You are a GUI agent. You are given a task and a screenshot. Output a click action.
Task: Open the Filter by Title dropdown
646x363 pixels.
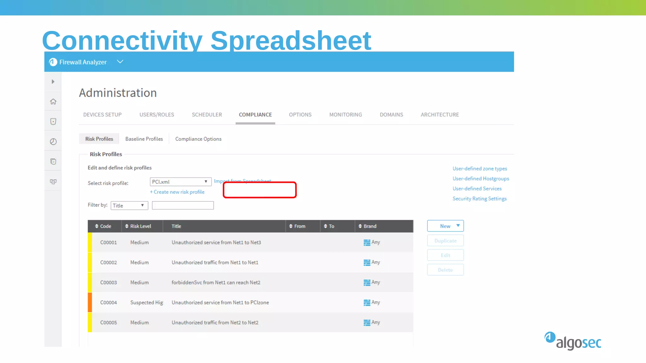coord(129,205)
